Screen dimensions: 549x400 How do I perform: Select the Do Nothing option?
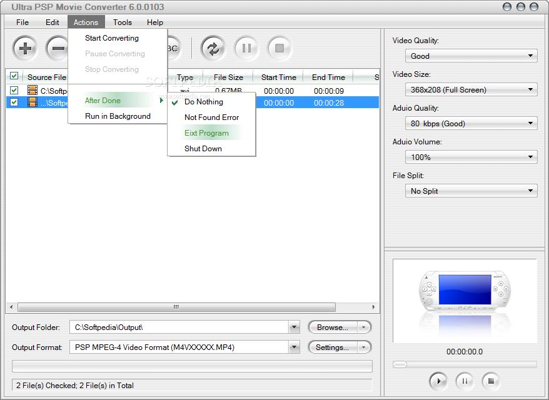point(211,101)
